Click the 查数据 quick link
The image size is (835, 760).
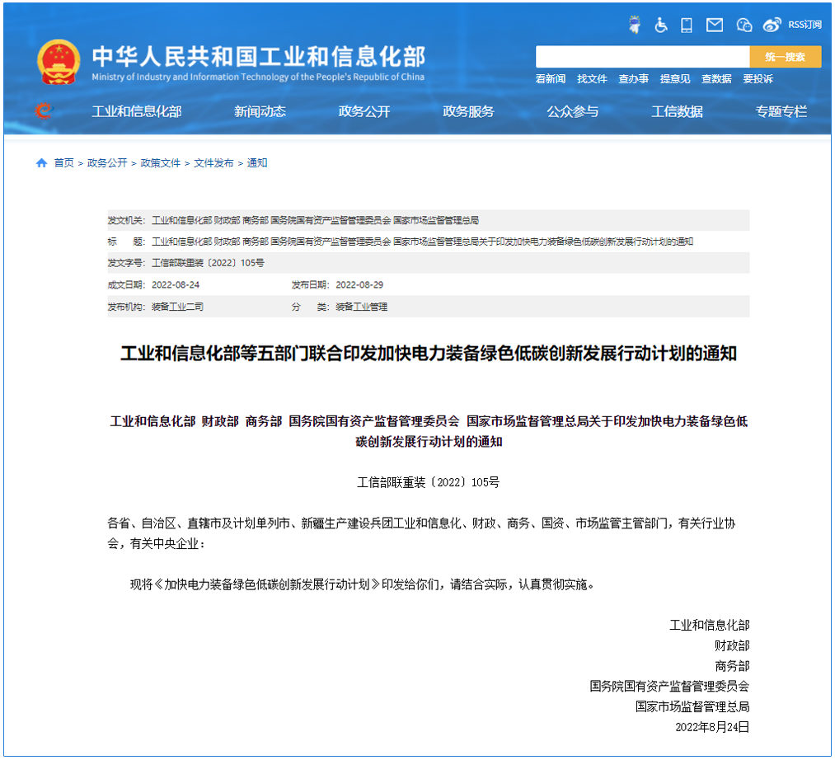tap(715, 79)
